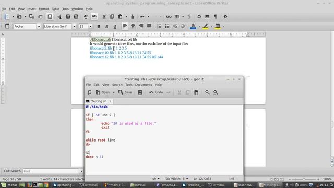This screenshot has width=334, height=188.
Task: Open the Font Name dropdown Liberation Serif
Action: coord(74,26)
